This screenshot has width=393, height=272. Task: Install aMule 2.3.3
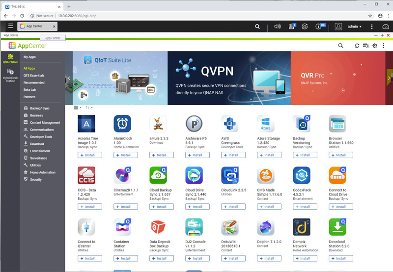pos(162,155)
